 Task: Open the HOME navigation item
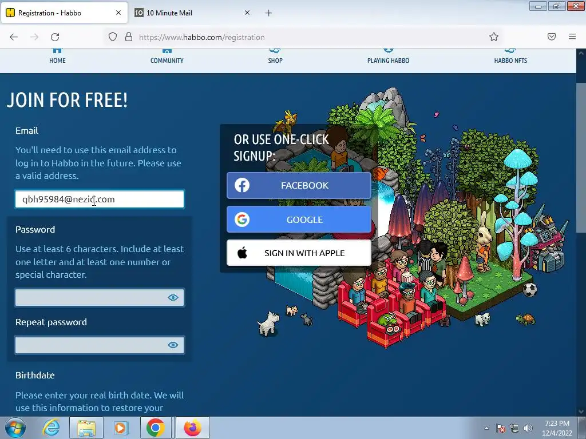point(57,57)
